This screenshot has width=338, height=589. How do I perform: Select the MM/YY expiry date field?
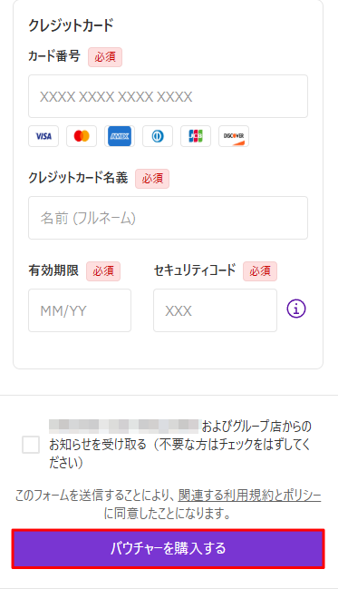point(80,310)
